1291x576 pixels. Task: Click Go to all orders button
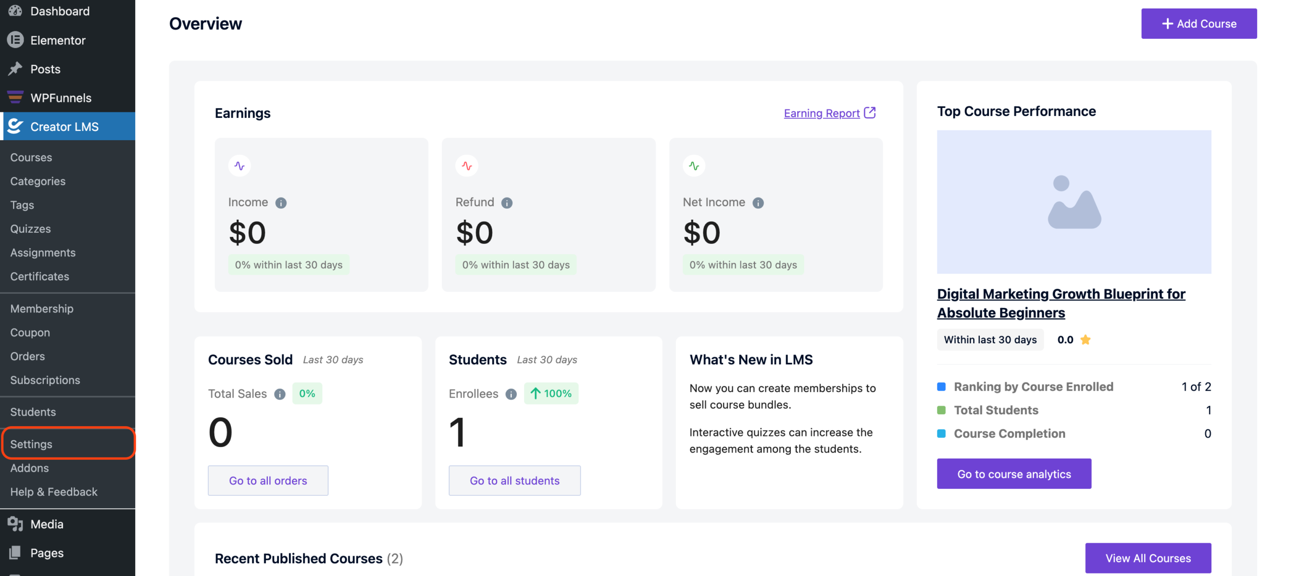pyautogui.click(x=268, y=480)
